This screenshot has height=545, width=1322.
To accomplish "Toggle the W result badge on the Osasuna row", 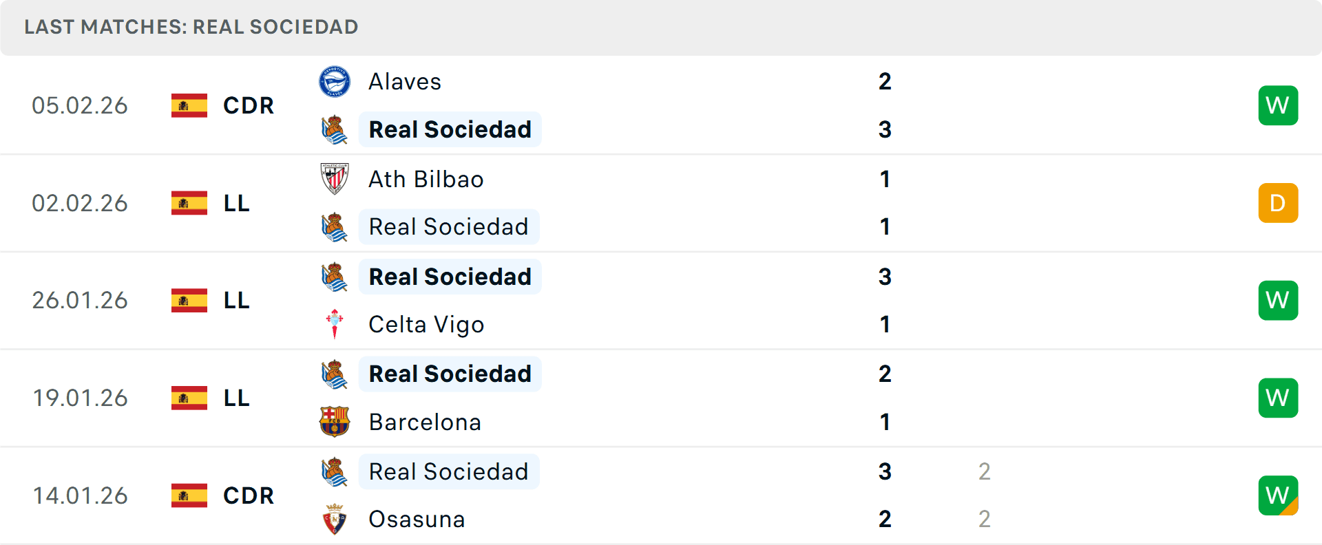I will click(1278, 495).
